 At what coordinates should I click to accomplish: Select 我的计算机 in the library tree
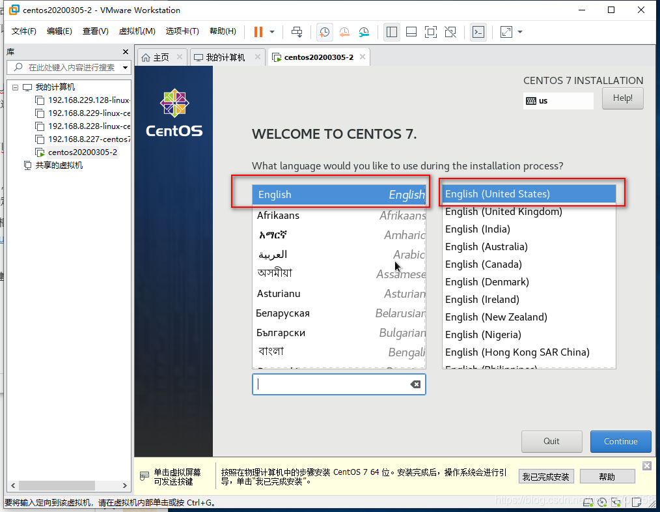click(x=55, y=87)
